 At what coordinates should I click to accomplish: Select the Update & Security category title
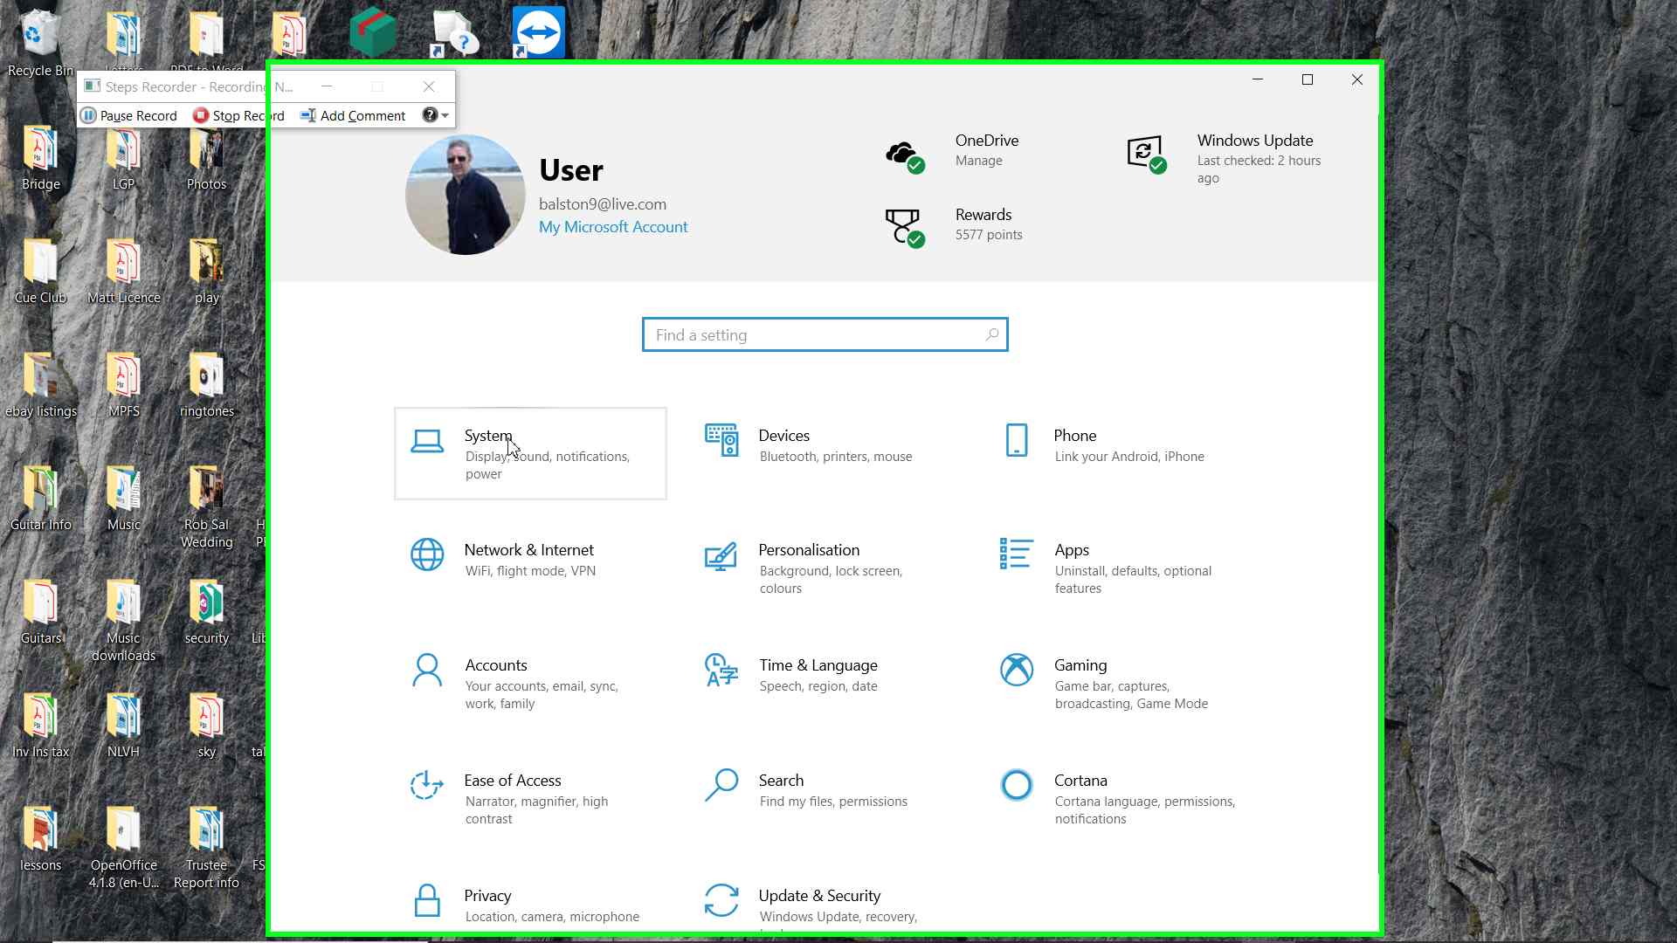[819, 896]
